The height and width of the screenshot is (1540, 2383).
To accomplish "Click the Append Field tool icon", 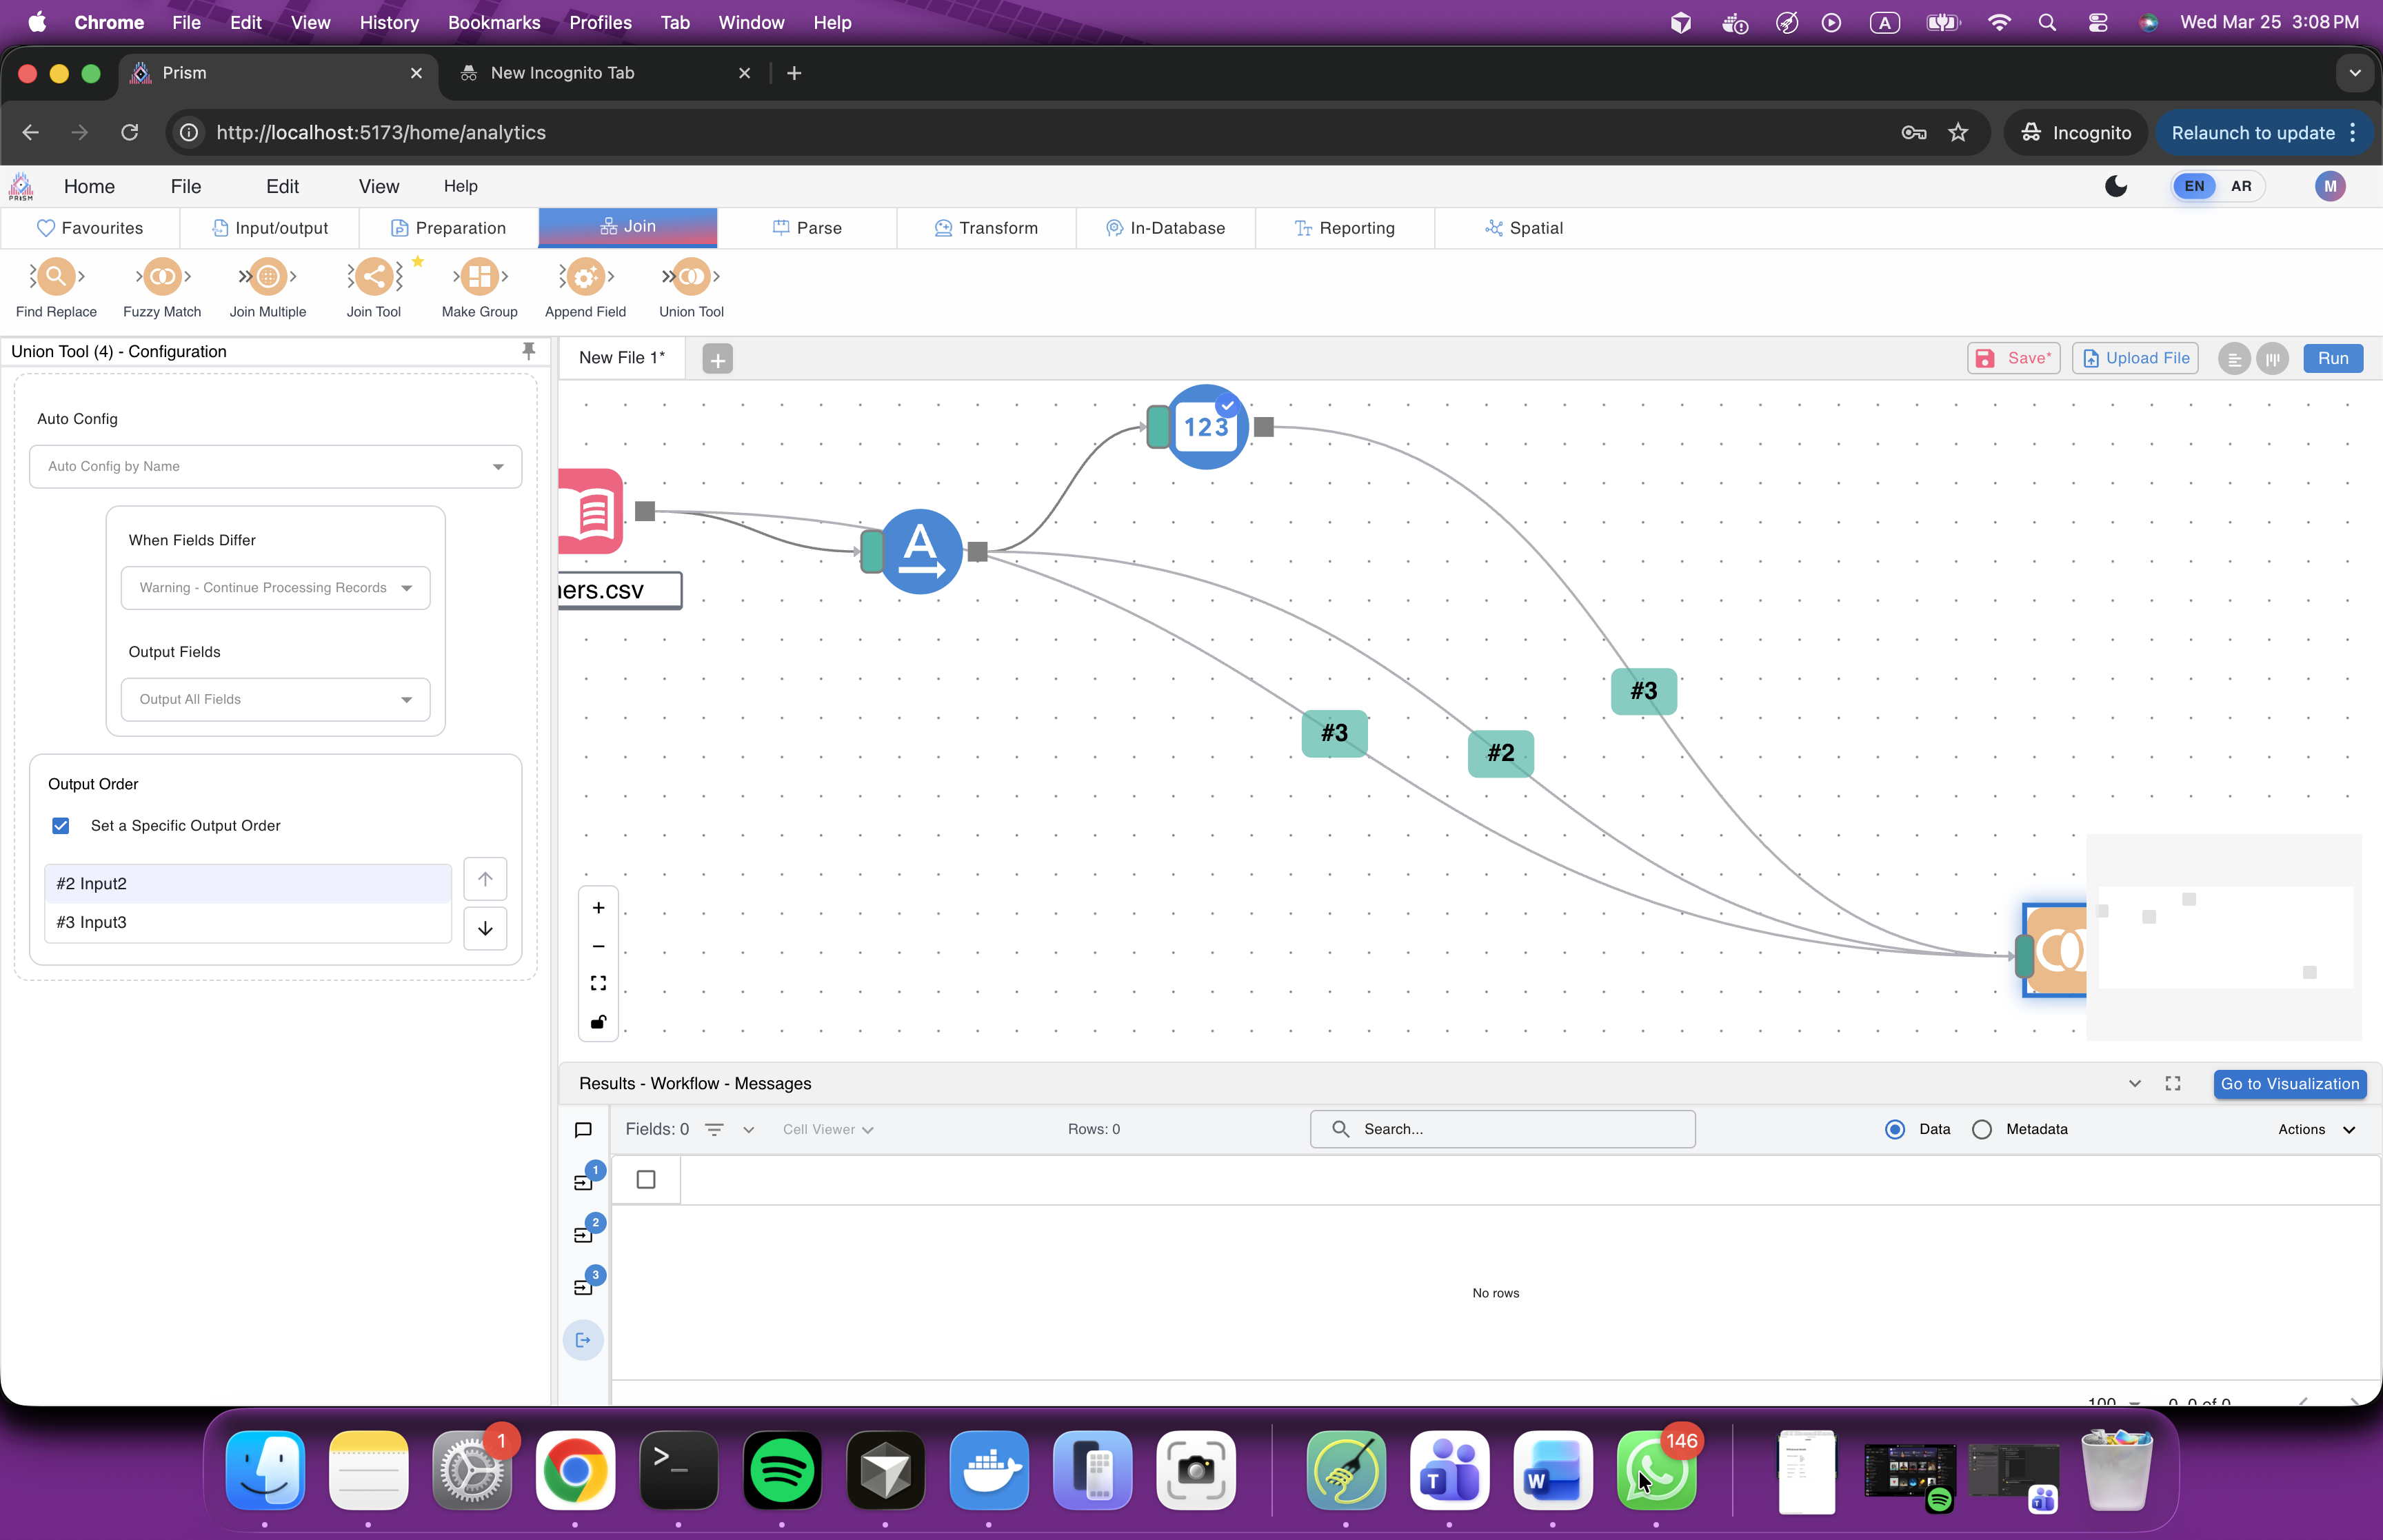I will (585, 277).
